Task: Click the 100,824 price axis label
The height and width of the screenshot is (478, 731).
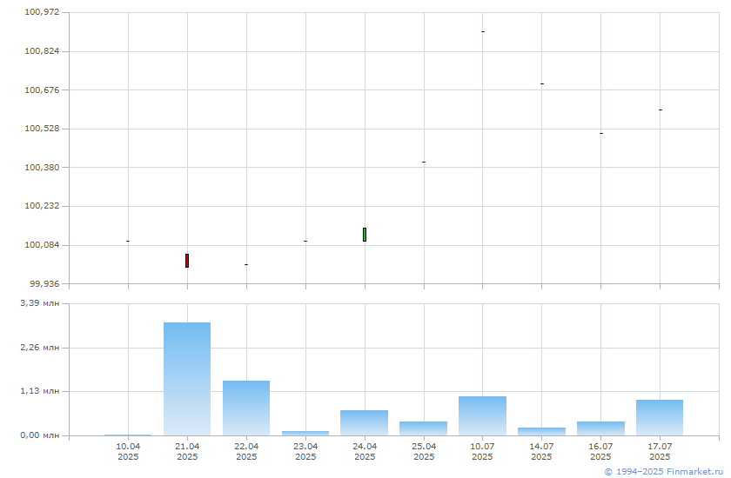Action: (42, 51)
